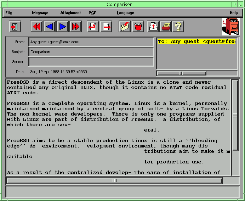This screenshot has width=245, height=201.
Task: Open the Help menu
Action: coord(234,13)
